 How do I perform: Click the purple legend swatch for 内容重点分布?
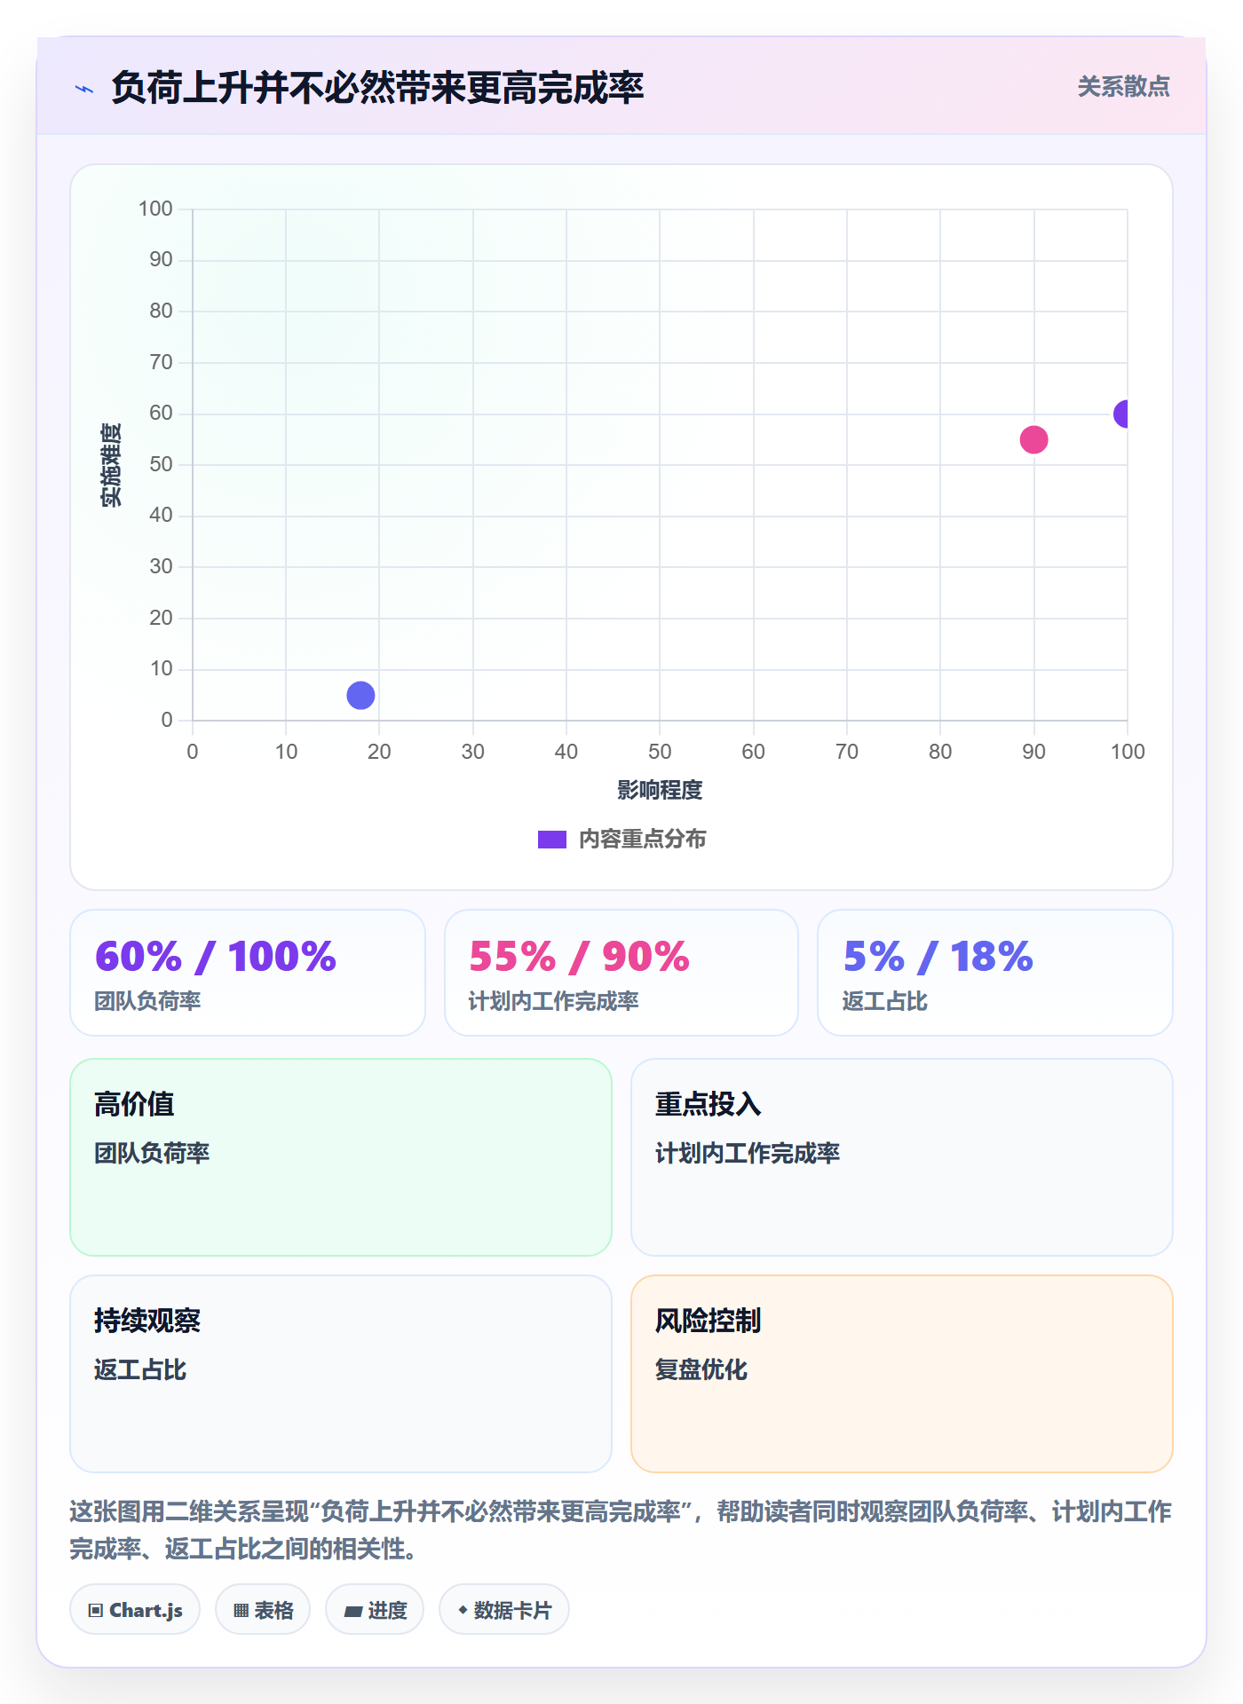[x=552, y=840]
